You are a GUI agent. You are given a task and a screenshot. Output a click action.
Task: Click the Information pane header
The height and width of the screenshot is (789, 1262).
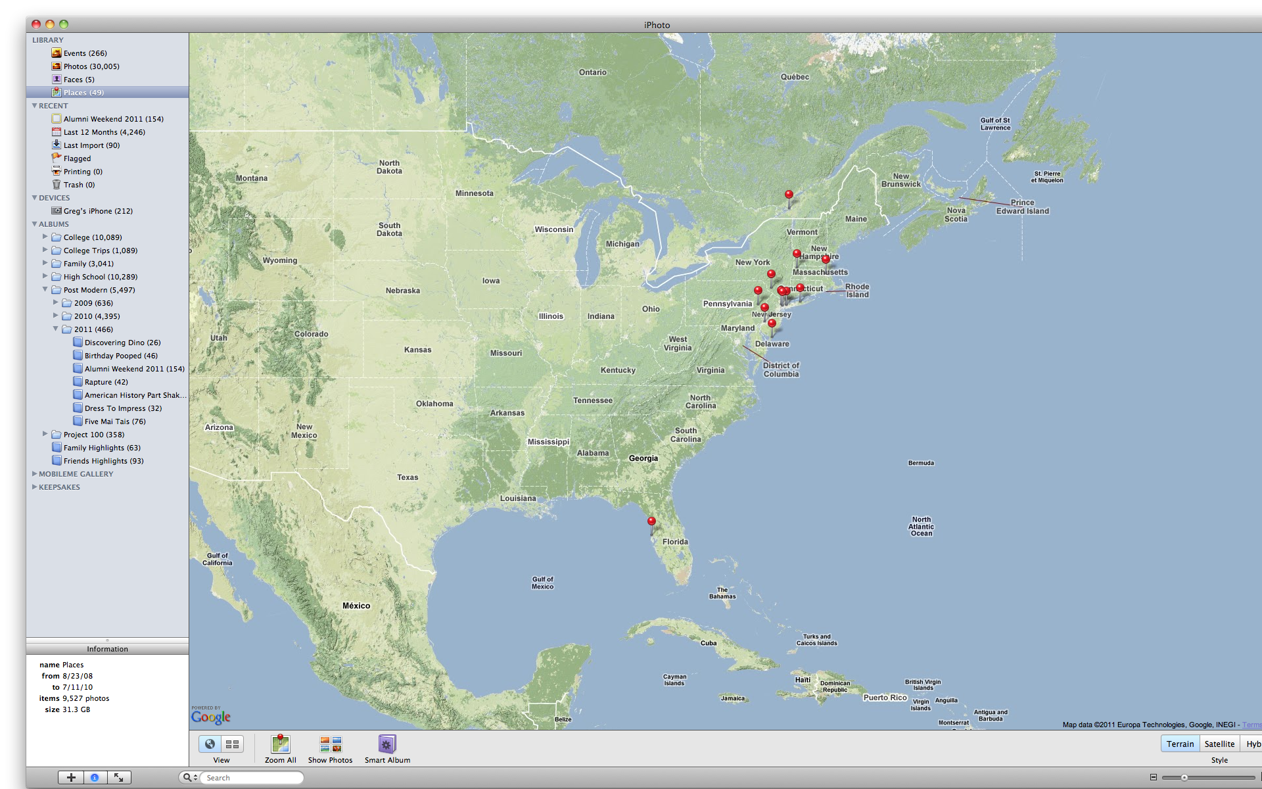(x=107, y=649)
